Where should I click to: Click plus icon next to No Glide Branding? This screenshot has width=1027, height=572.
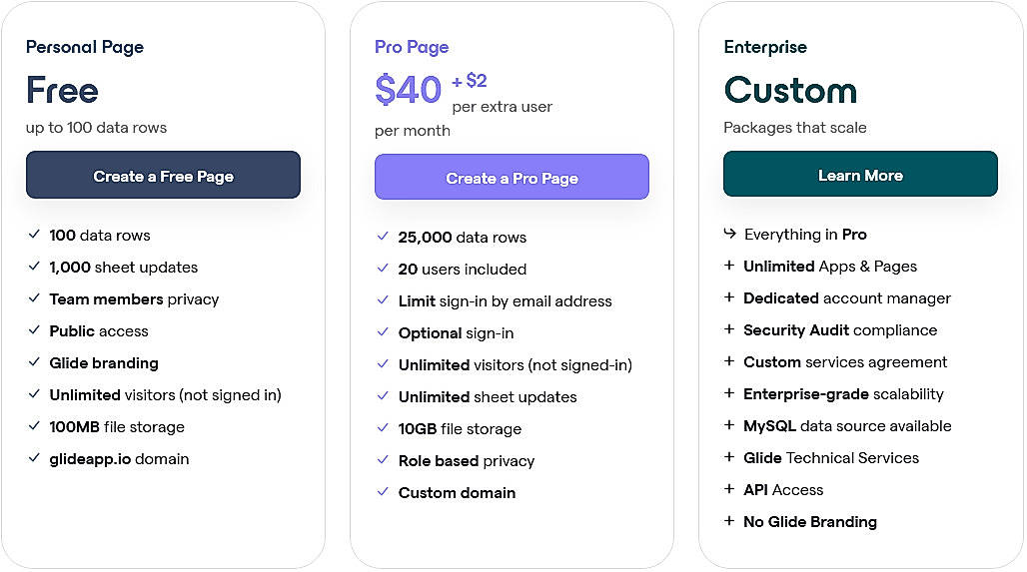coord(730,522)
